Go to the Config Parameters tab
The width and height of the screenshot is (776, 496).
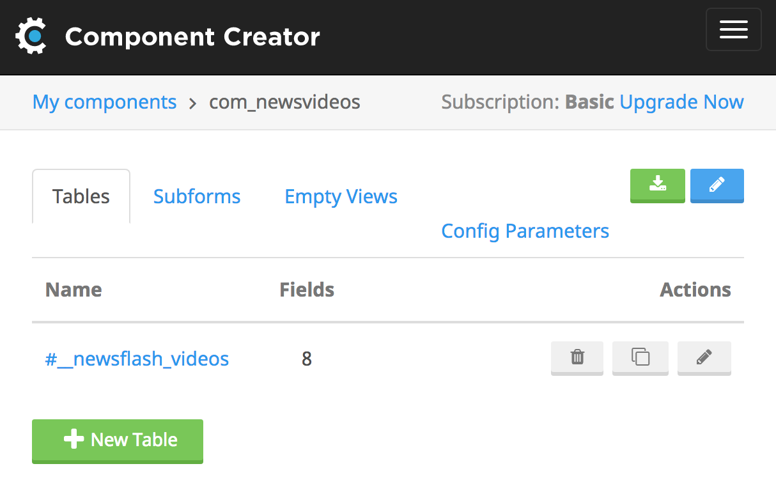525,231
